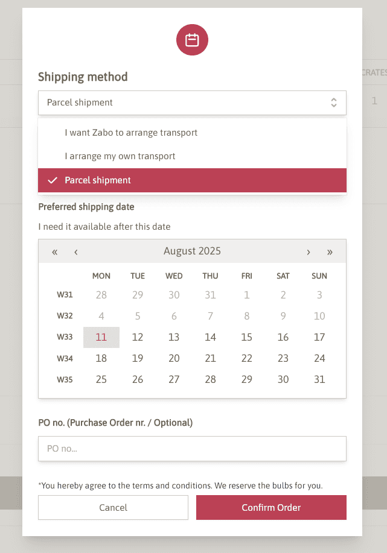Image resolution: width=387 pixels, height=553 pixels.
Task: Click the checkmark beside Parcel shipment option
Action: (x=53, y=180)
